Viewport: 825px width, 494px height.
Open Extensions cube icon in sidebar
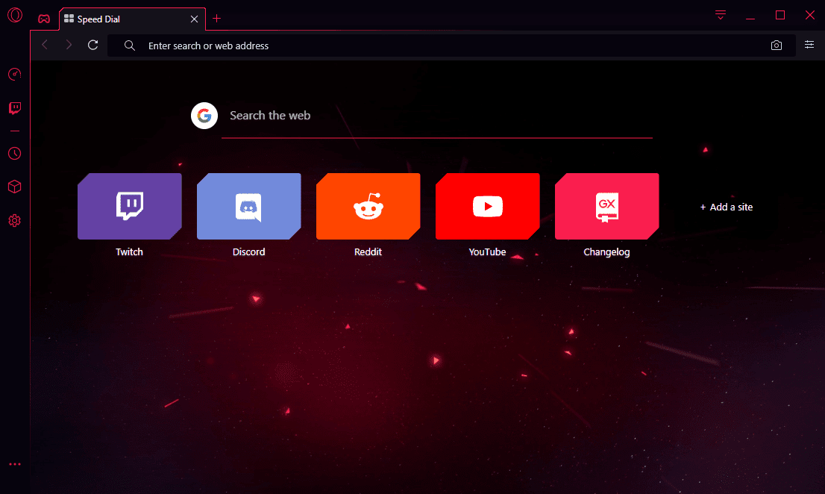(15, 187)
